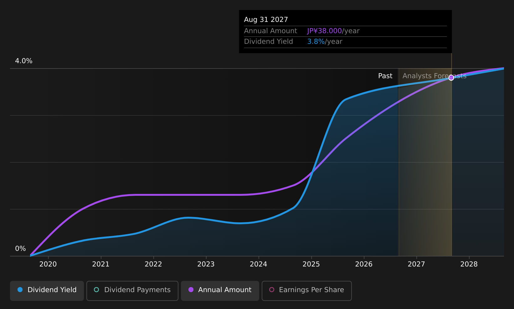Select the 2021 x-axis label

pos(101,264)
